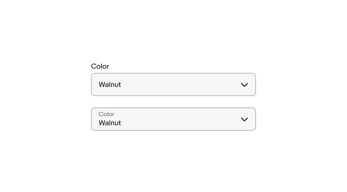
Task: Select the lower Walnut combo box
Action: coord(173,119)
